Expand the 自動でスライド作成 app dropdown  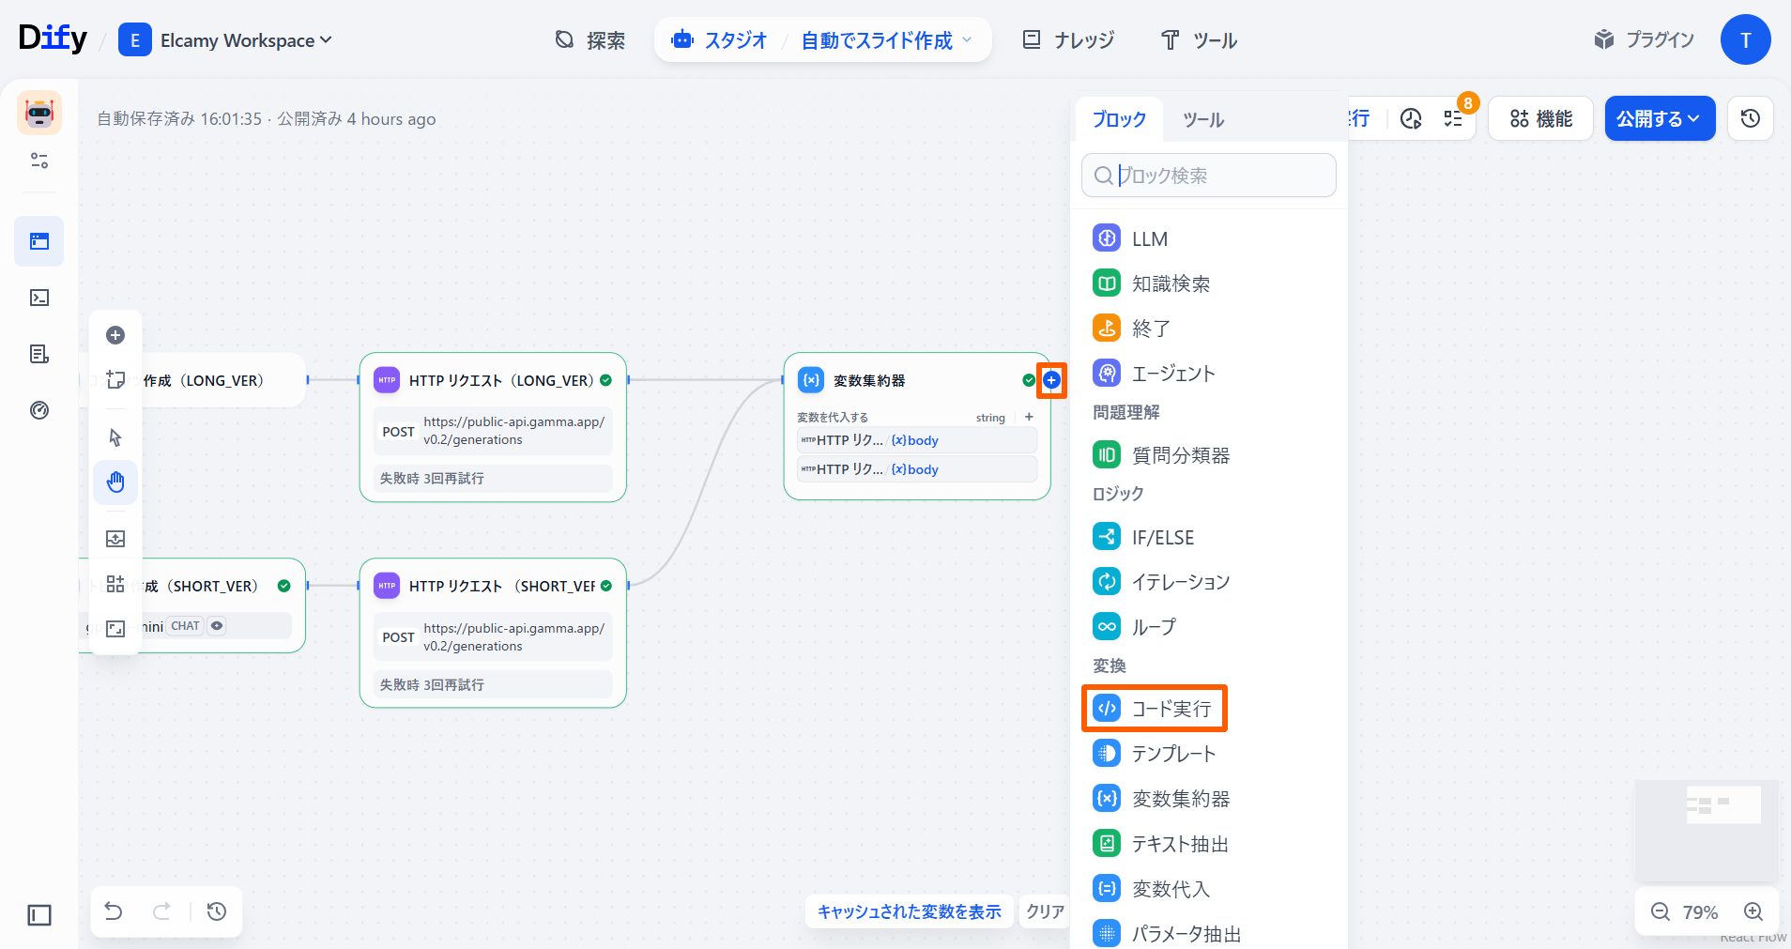pyautogui.click(x=886, y=40)
